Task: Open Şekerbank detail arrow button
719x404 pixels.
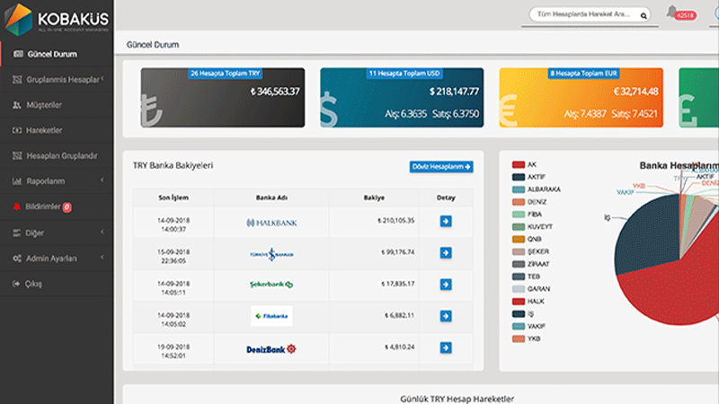Action: tap(446, 285)
